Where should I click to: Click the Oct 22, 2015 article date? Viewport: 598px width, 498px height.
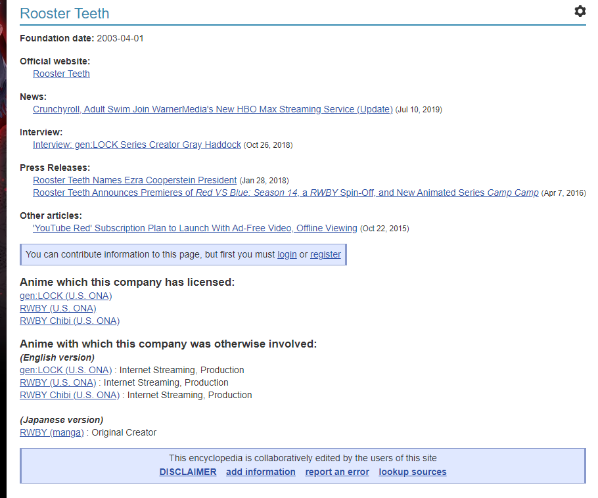point(384,229)
